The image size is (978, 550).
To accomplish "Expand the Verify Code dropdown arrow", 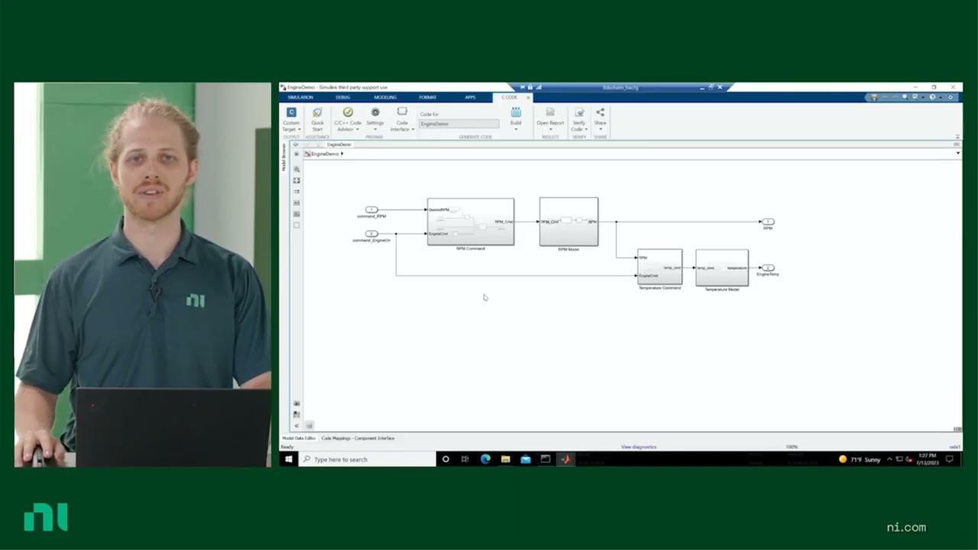I will pyautogui.click(x=586, y=129).
